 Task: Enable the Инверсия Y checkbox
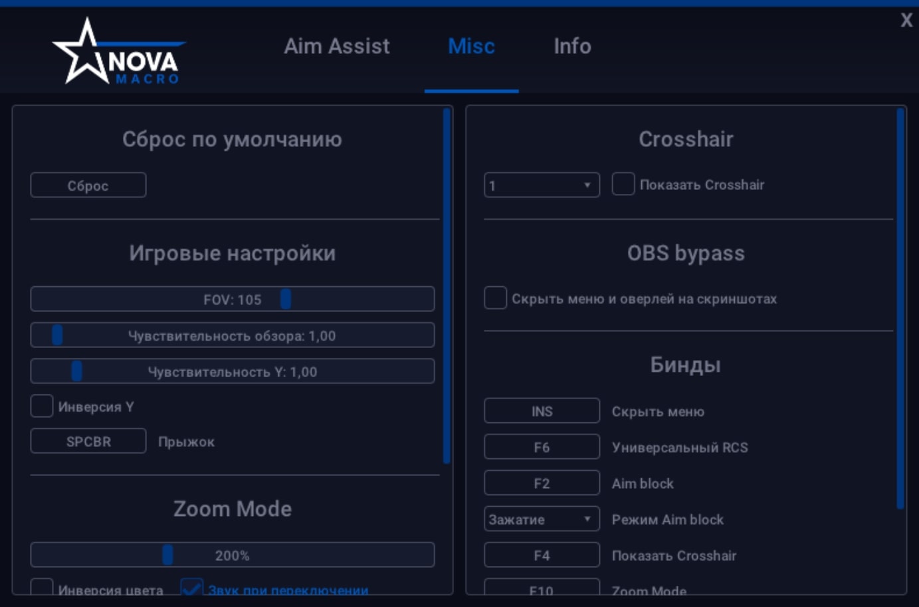pos(42,406)
